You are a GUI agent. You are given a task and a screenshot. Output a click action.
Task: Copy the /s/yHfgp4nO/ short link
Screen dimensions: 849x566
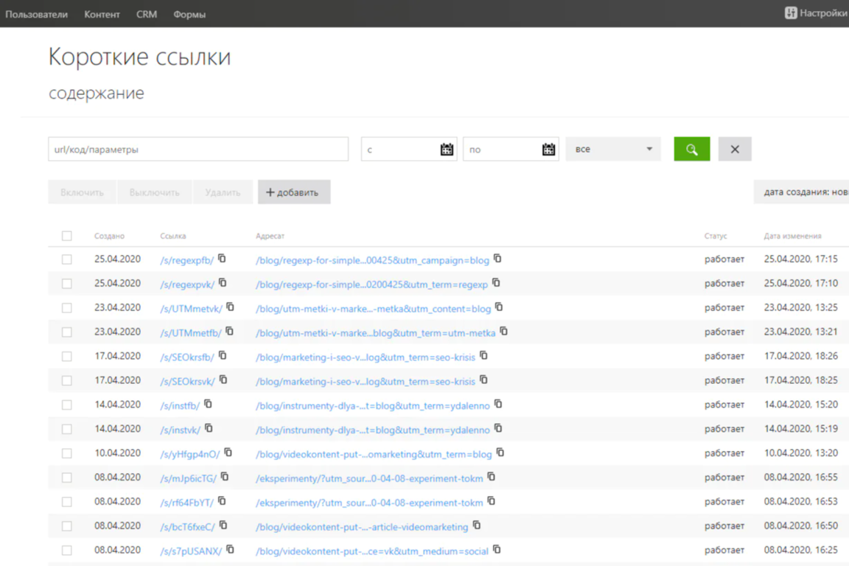point(228,453)
